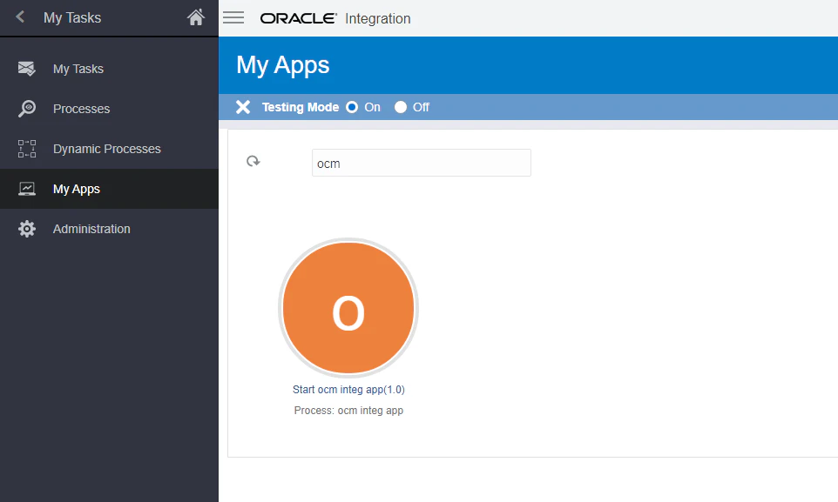Screen dimensions: 838x502
Task: Click the My Tasks header title
Action: (72, 17)
